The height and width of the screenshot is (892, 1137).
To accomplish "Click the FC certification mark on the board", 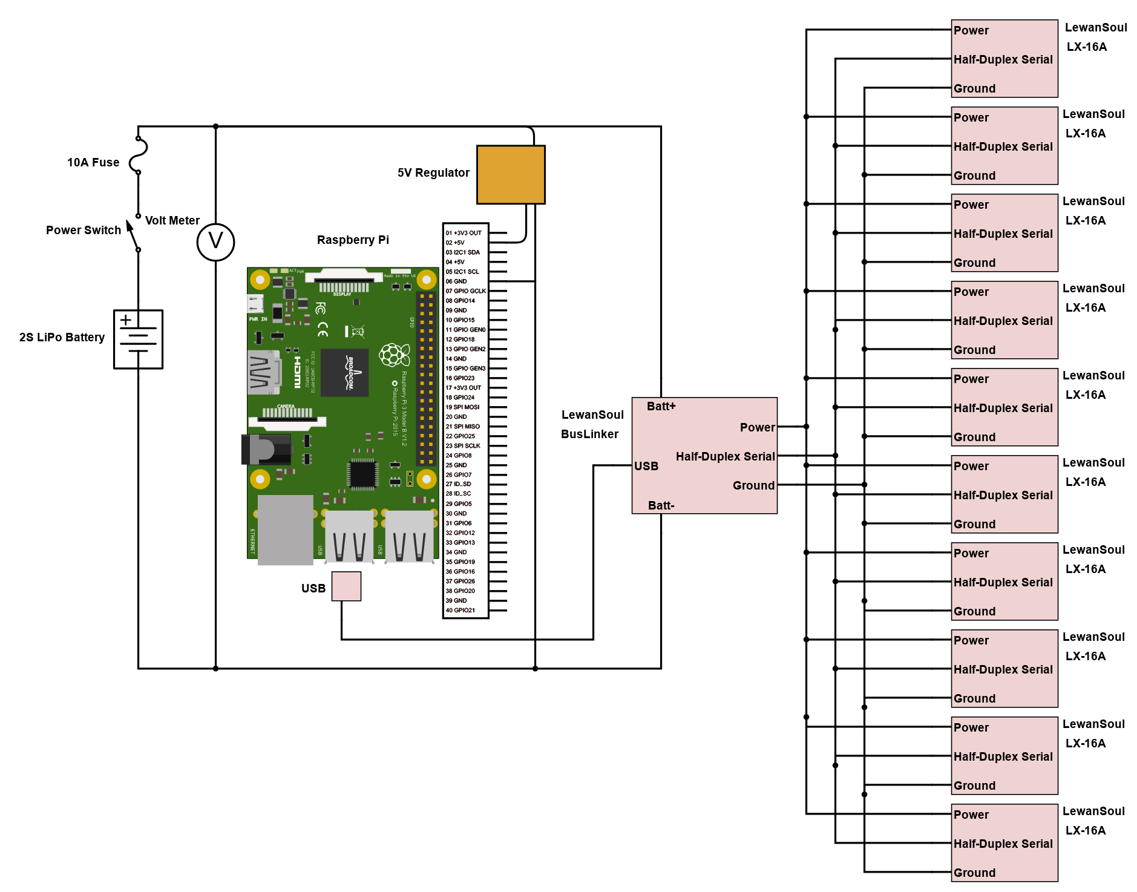I will pyautogui.click(x=321, y=309).
